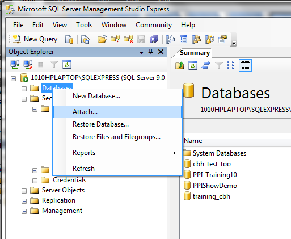
Task: Select the PPIShowDemo database
Action: pos(215,186)
